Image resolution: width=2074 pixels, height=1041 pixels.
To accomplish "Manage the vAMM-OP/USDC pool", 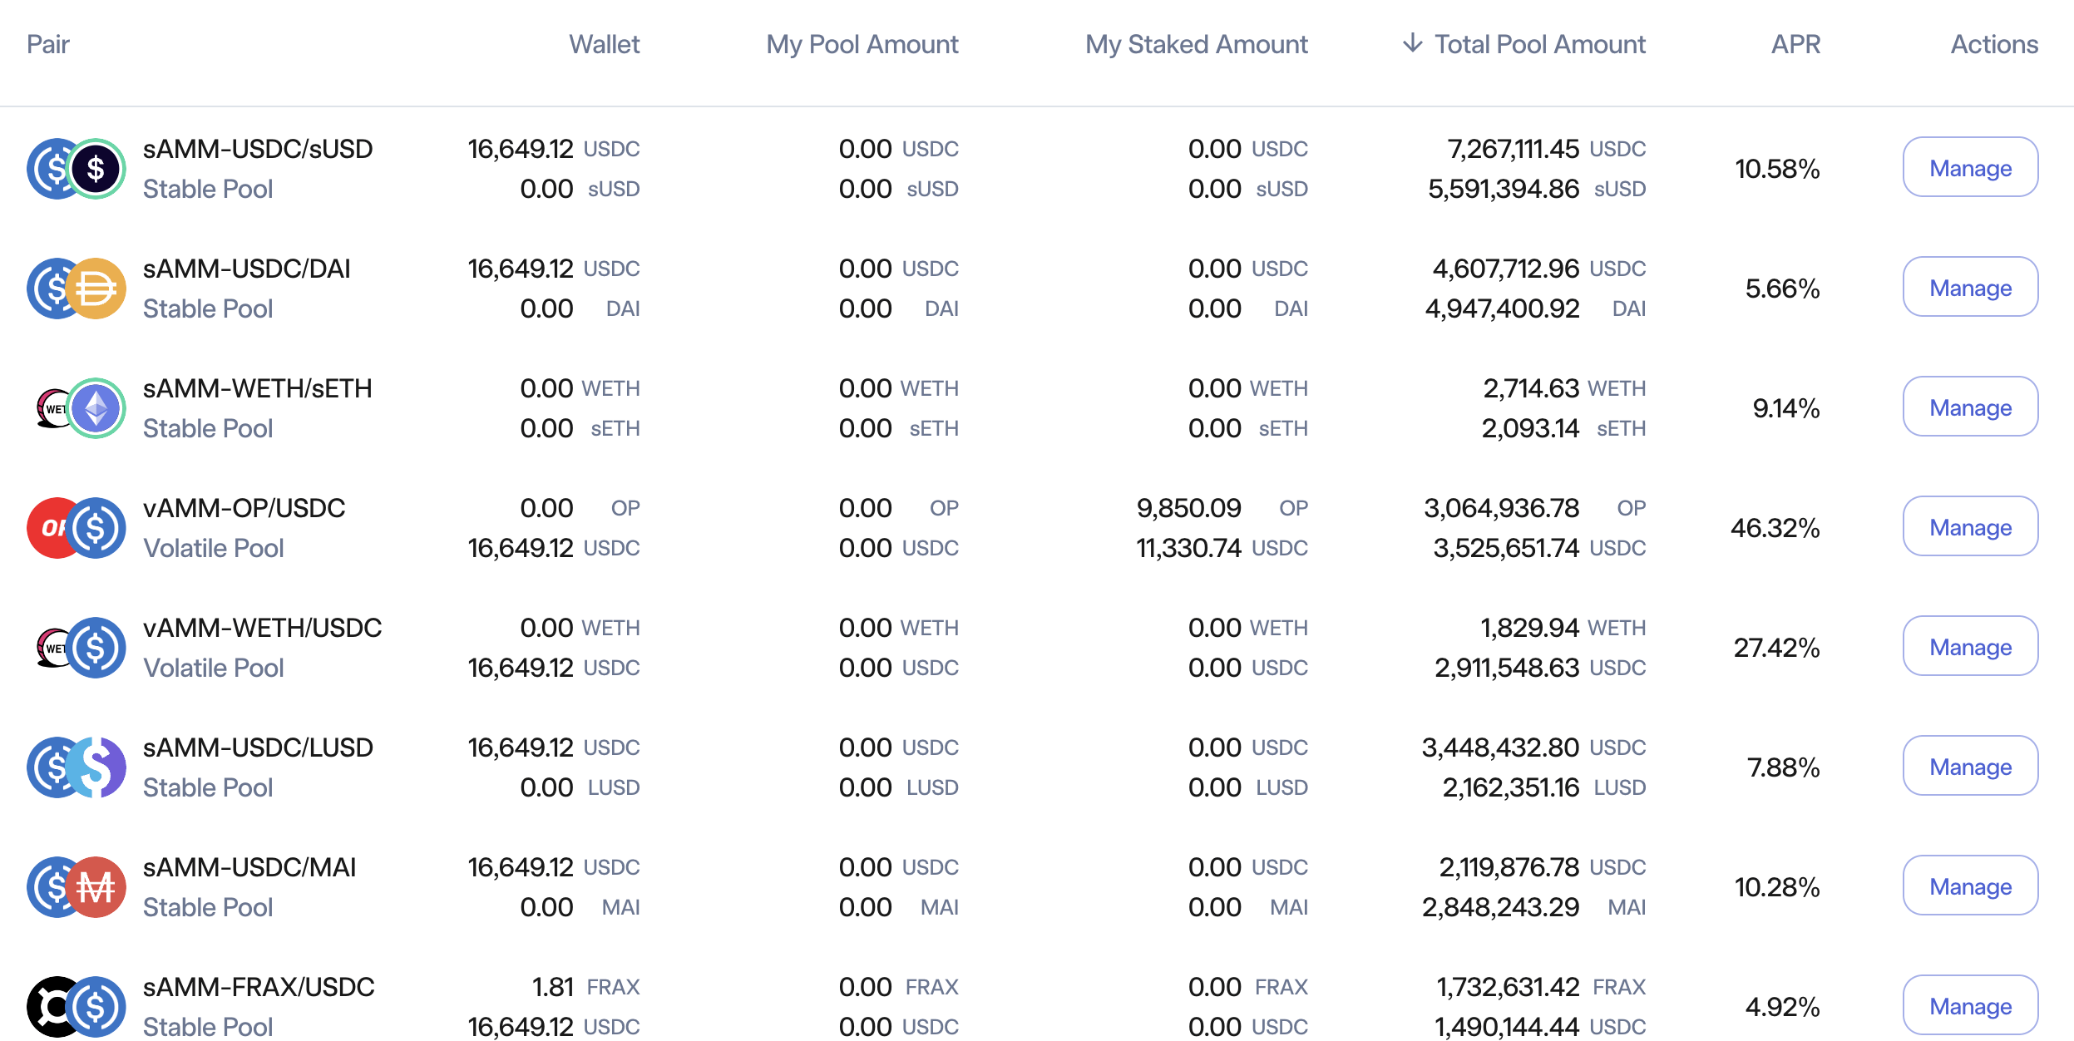I will 1969,527.
